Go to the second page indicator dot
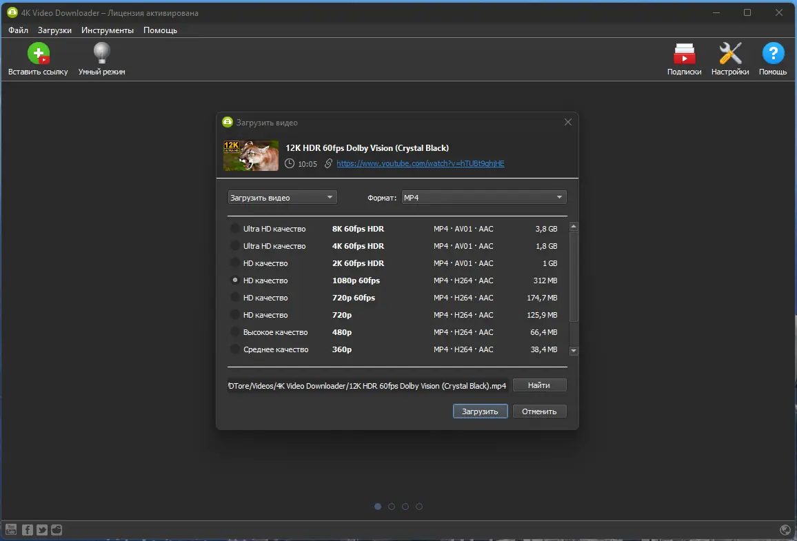 tap(392, 507)
